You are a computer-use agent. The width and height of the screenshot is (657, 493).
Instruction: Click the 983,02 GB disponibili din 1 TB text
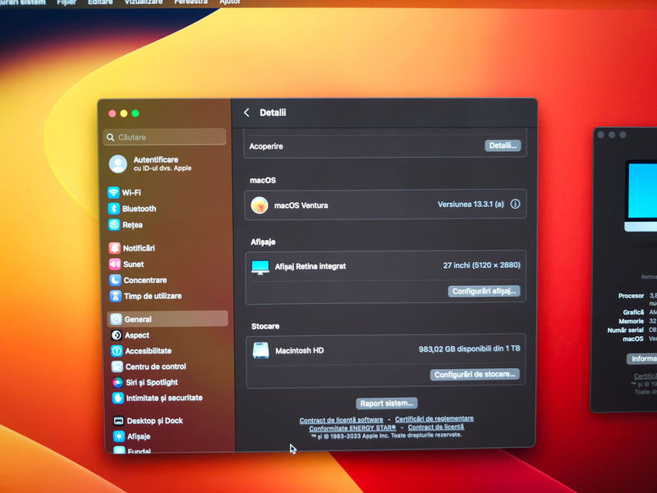(x=469, y=348)
